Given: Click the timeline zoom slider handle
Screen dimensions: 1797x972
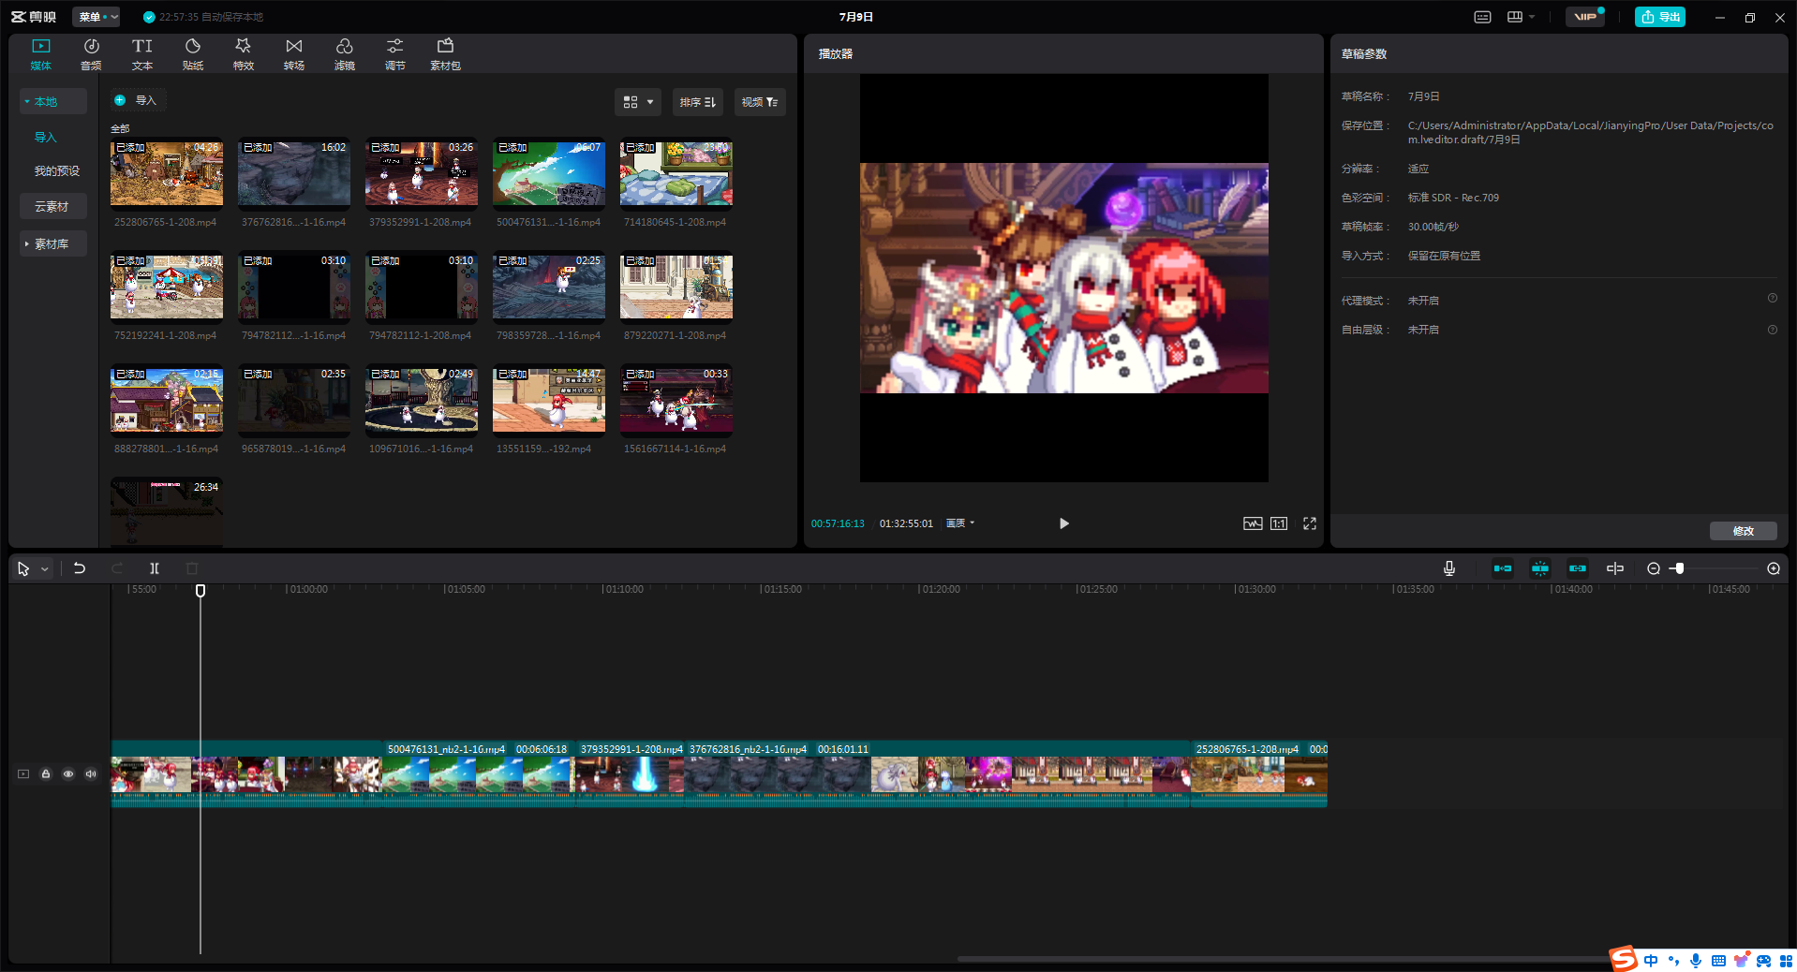Looking at the screenshot, I should point(1679,568).
